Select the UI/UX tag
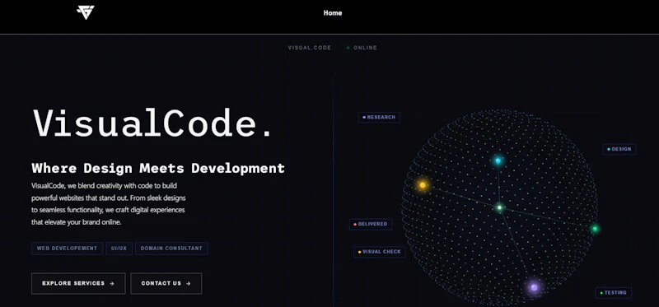This screenshot has height=307, width=659. [x=119, y=249]
